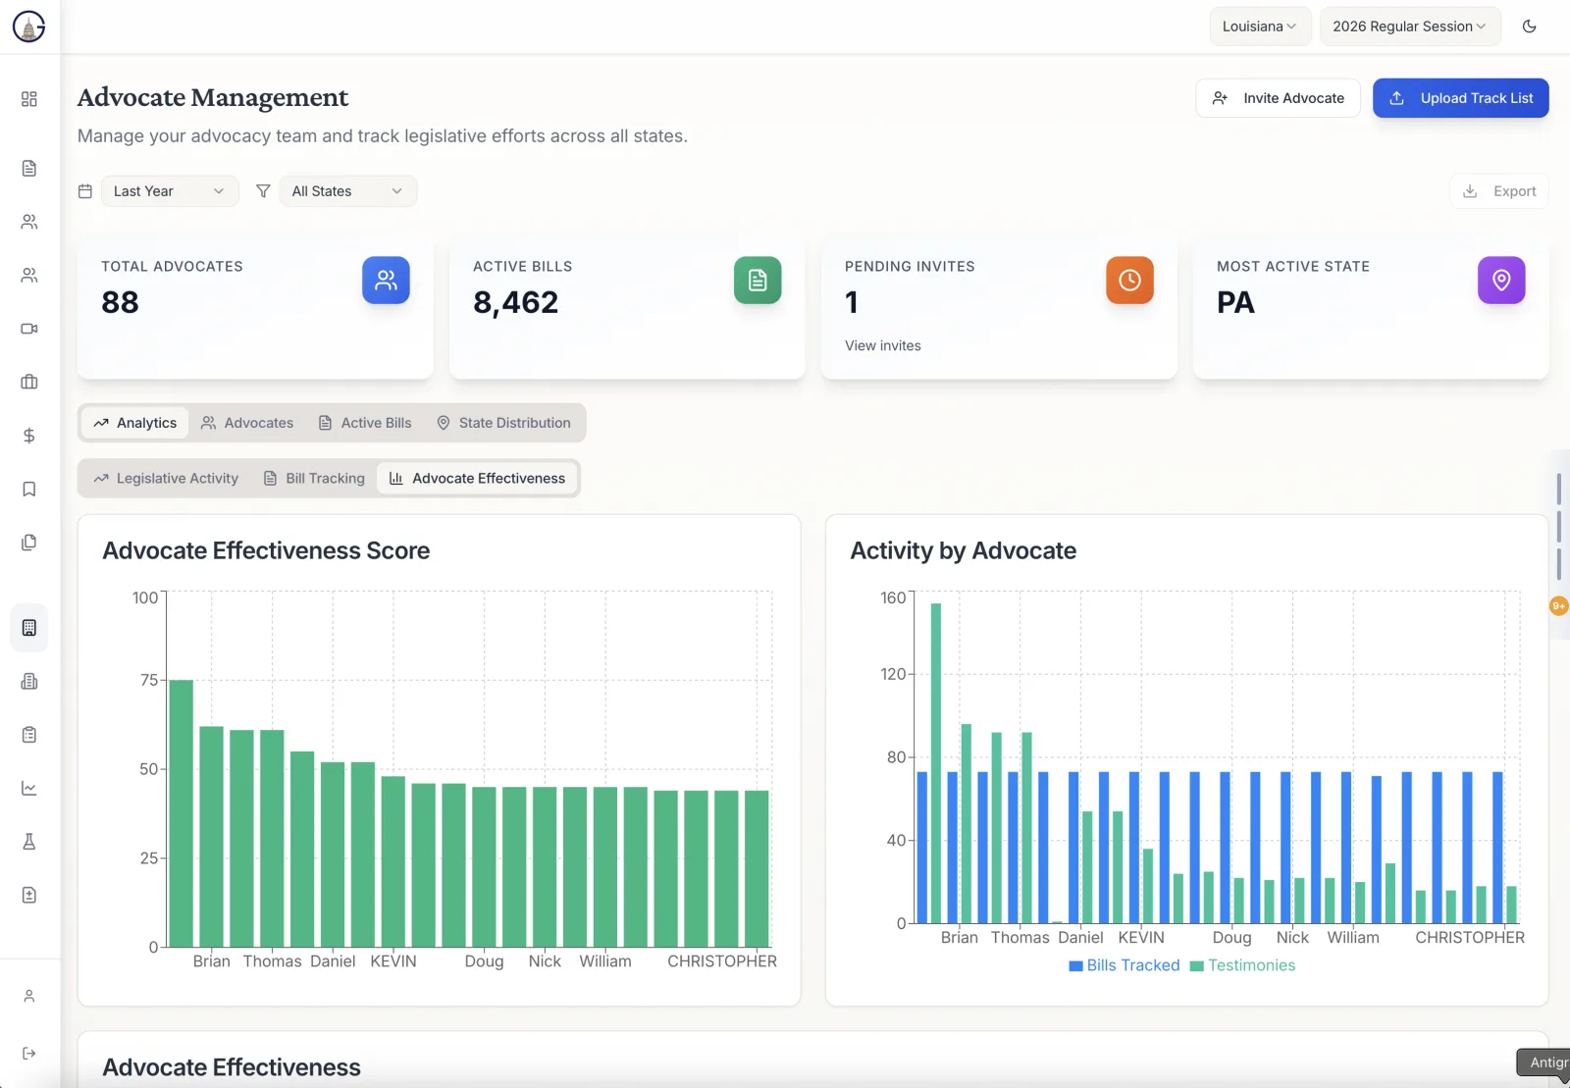1570x1088 pixels.
Task: Click the logout icon in the sidebar
Action: click(29, 1054)
